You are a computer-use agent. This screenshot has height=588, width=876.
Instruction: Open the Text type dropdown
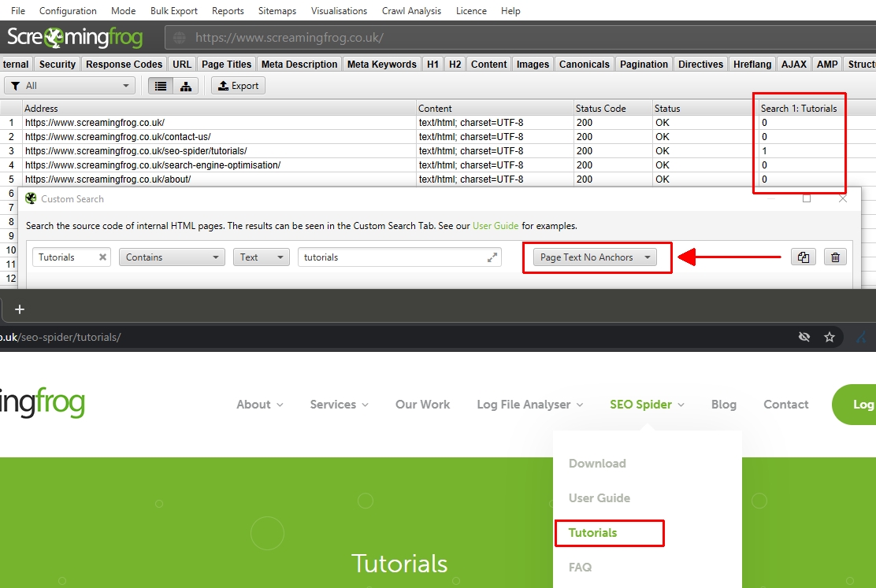pos(262,257)
